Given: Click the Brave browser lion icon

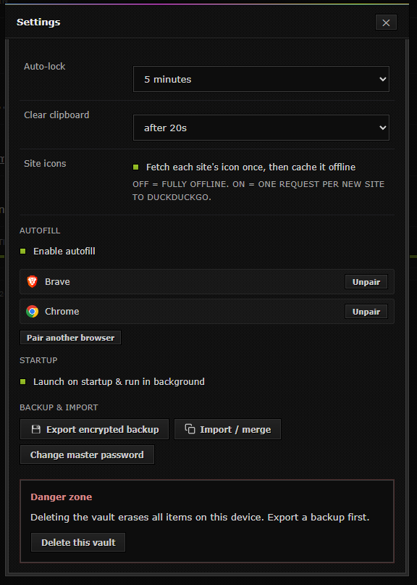Looking at the screenshot, I should click(x=33, y=282).
